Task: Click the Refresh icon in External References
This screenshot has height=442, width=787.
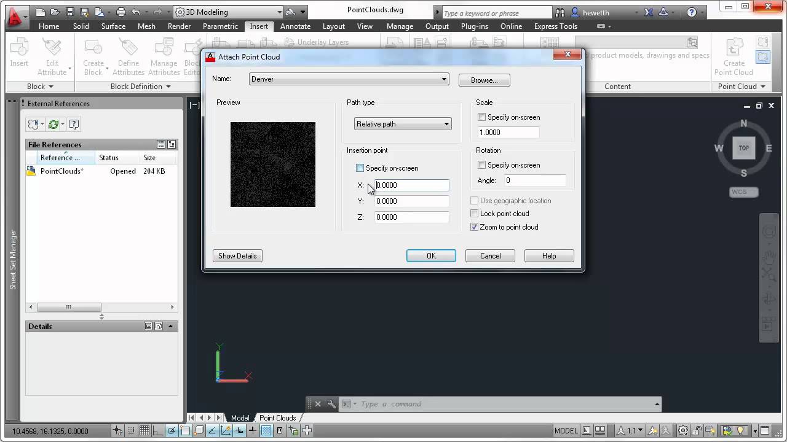Action: (x=54, y=124)
